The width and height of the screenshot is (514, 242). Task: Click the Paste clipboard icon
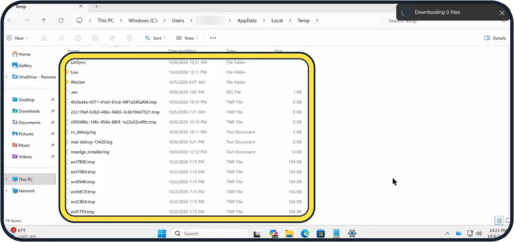click(x=78, y=38)
